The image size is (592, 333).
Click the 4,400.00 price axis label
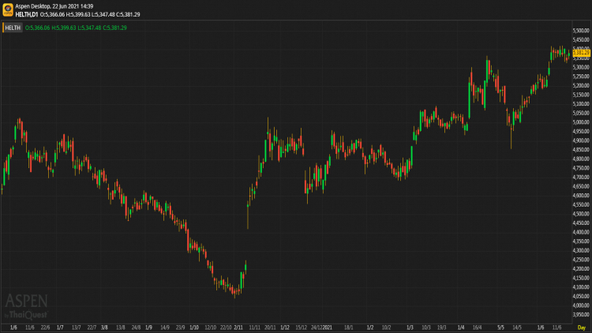point(581,232)
